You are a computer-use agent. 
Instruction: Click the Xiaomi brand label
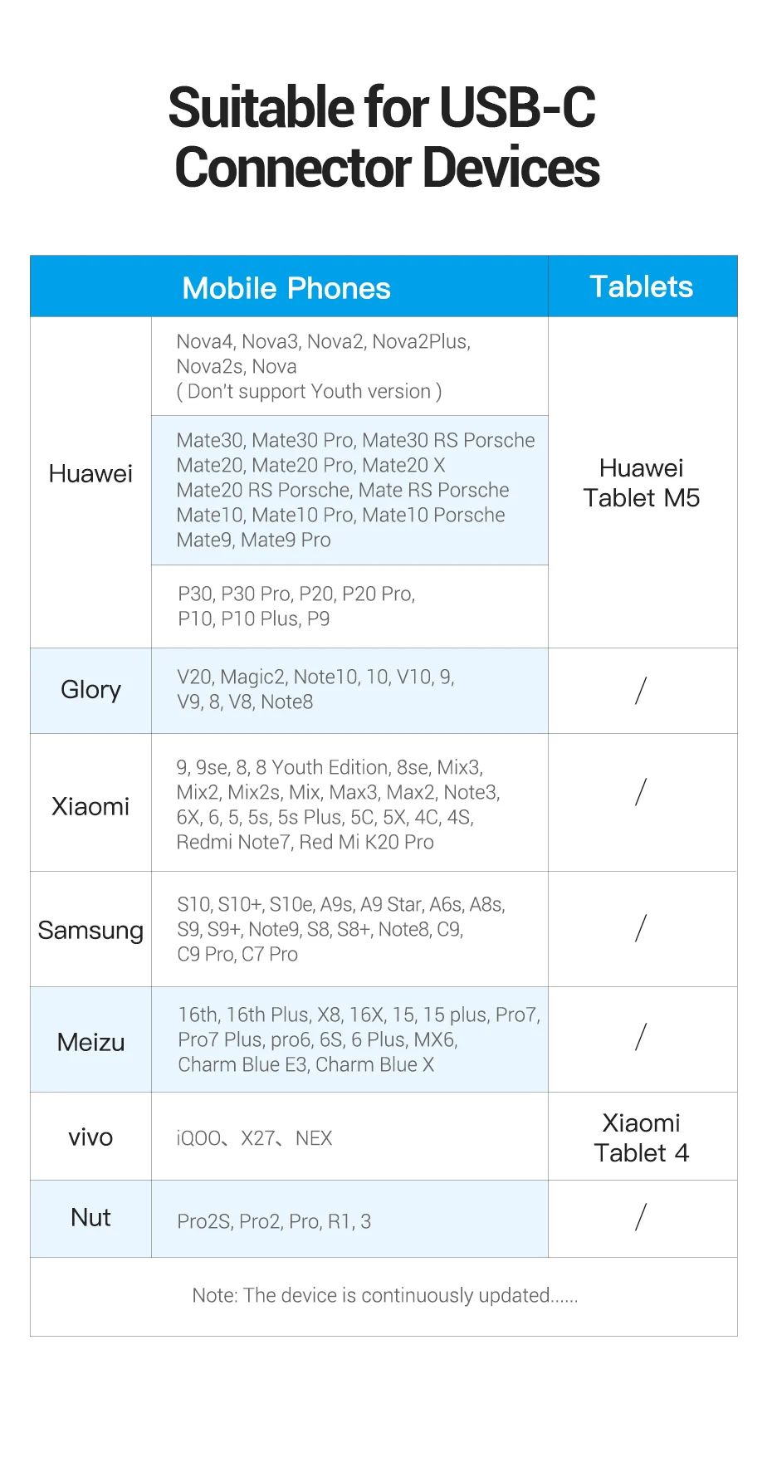(90, 806)
